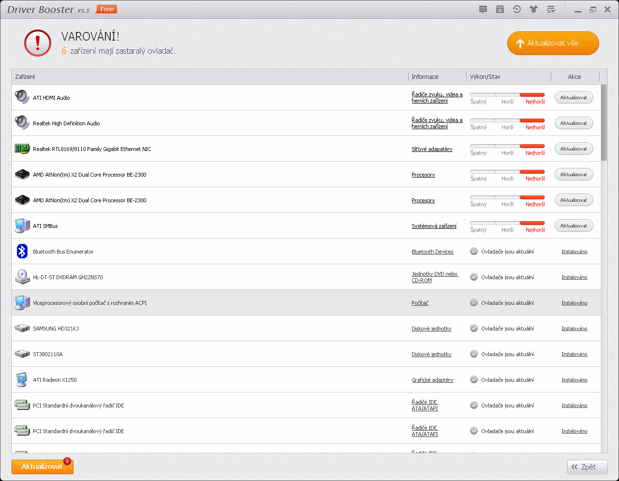Click the orange Free edition badge
Screen dimensions: 619x481
coord(107,9)
